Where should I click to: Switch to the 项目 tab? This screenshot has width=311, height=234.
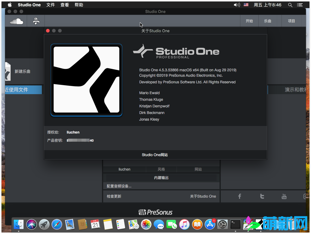click(x=291, y=21)
